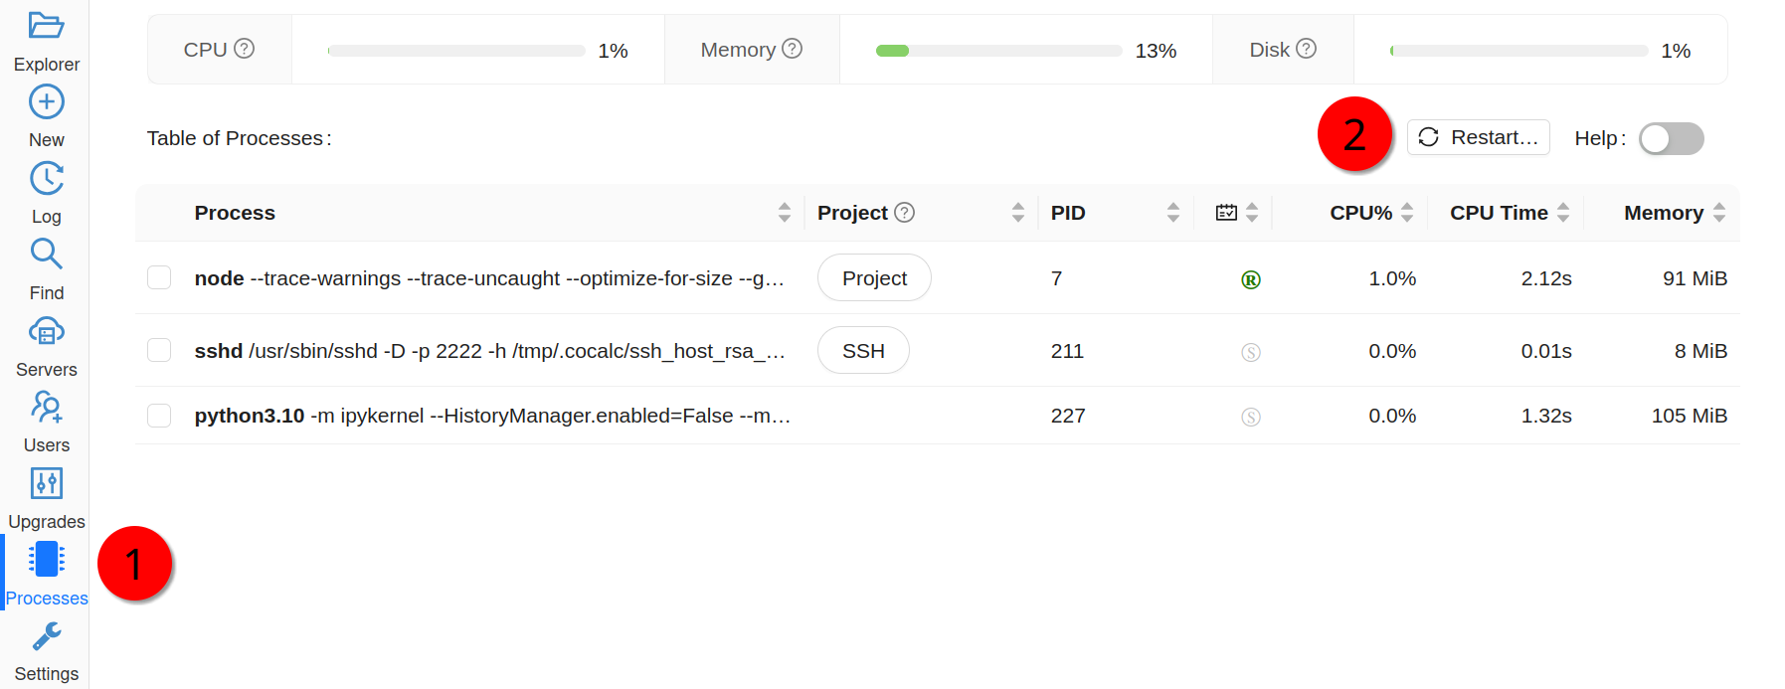Screen dimensions: 1785x689
Task: Open the Upgrades sliders icon
Action: coord(46,484)
